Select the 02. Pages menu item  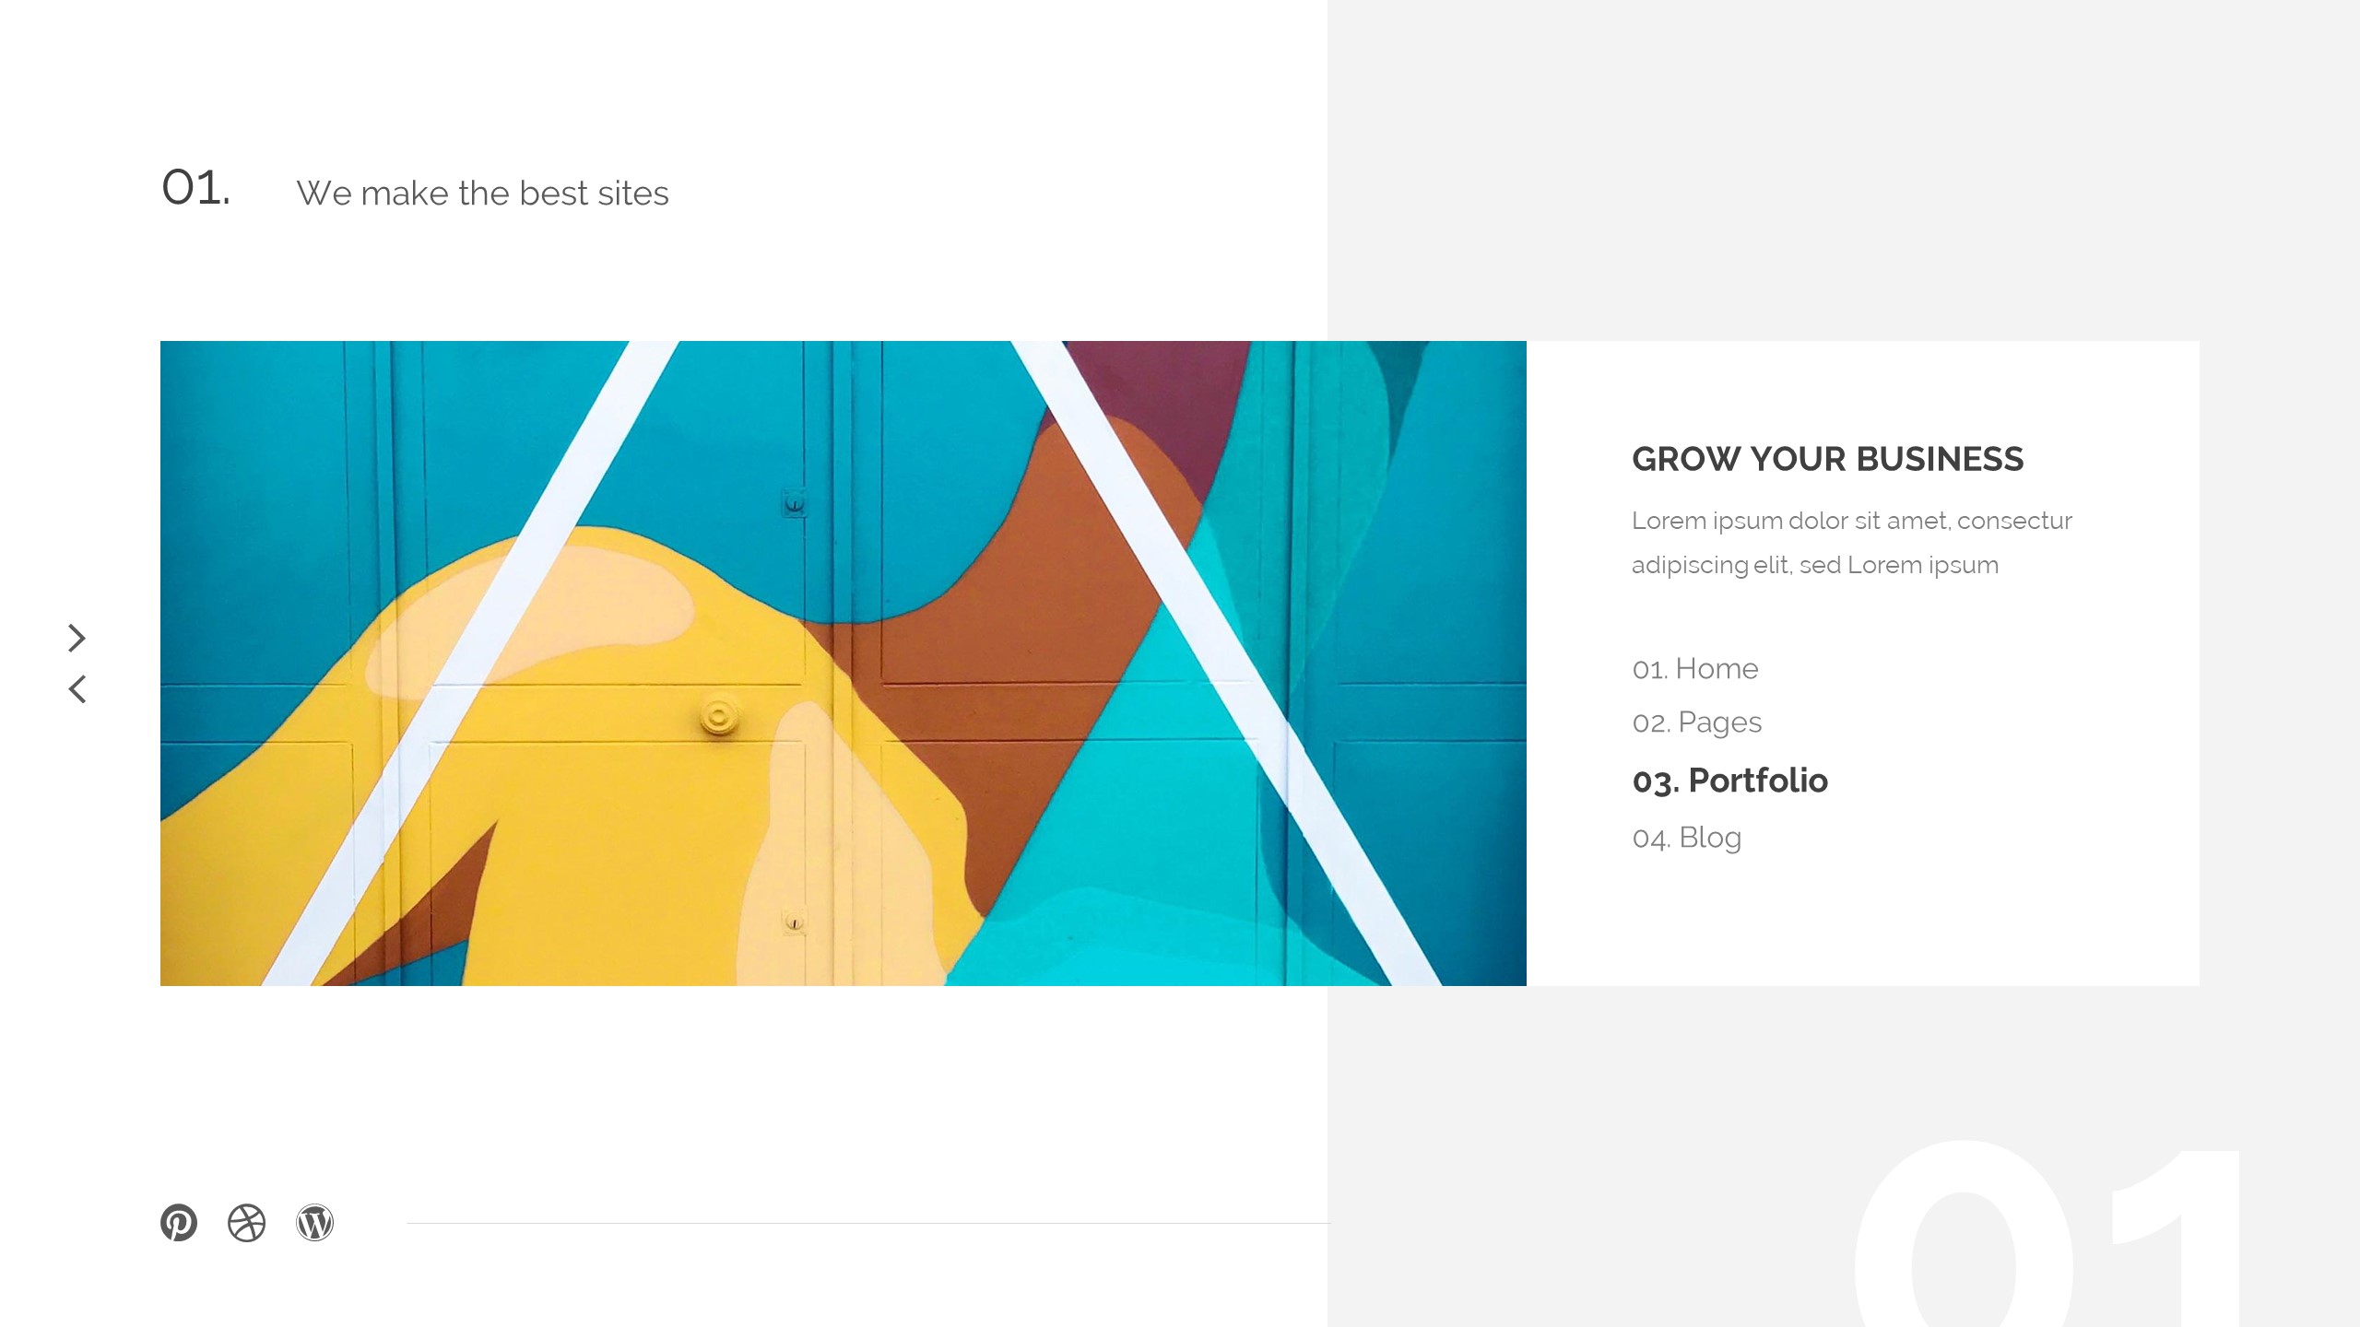1696,722
